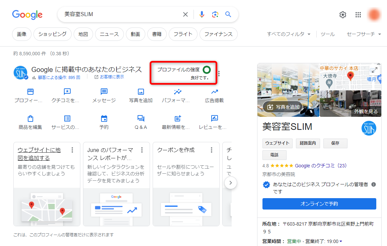Click the 外観を見る street view thumbnail
The width and height of the screenshot is (387, 246).
[x=351, y=104]
